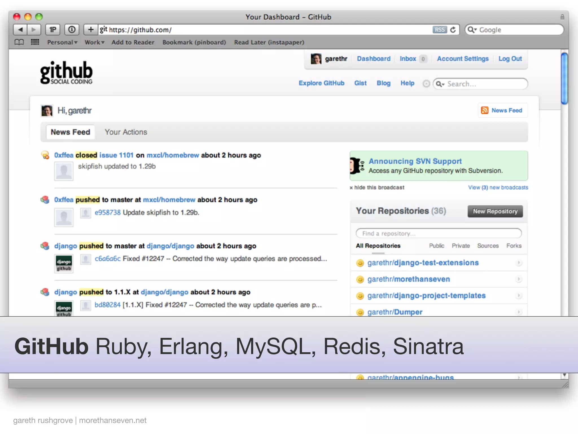This screenshot has height=434, width=578.
Task: Click the GitHub Social Coding logo
Action: (66, 73)
